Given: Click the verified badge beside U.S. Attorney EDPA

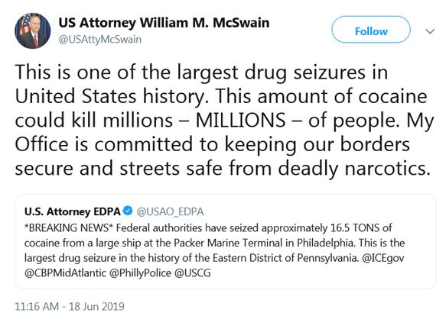Looking at the screenshot, I should tap(128, 211).
